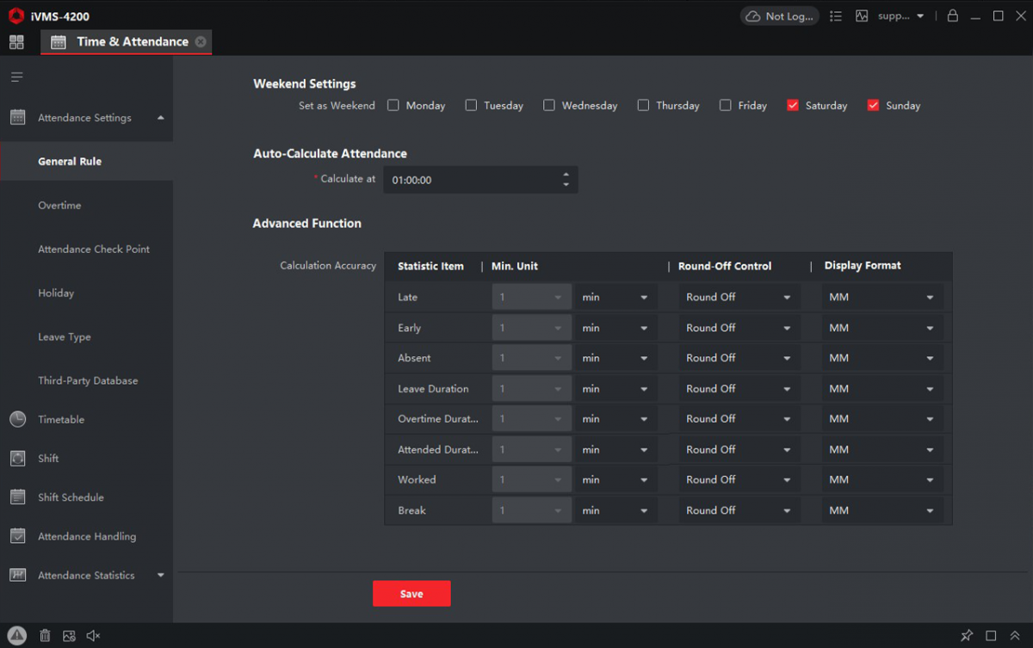Click the Not Logged In cloud button
This screenshot has width=1033, height=648.
coord(779,15)
